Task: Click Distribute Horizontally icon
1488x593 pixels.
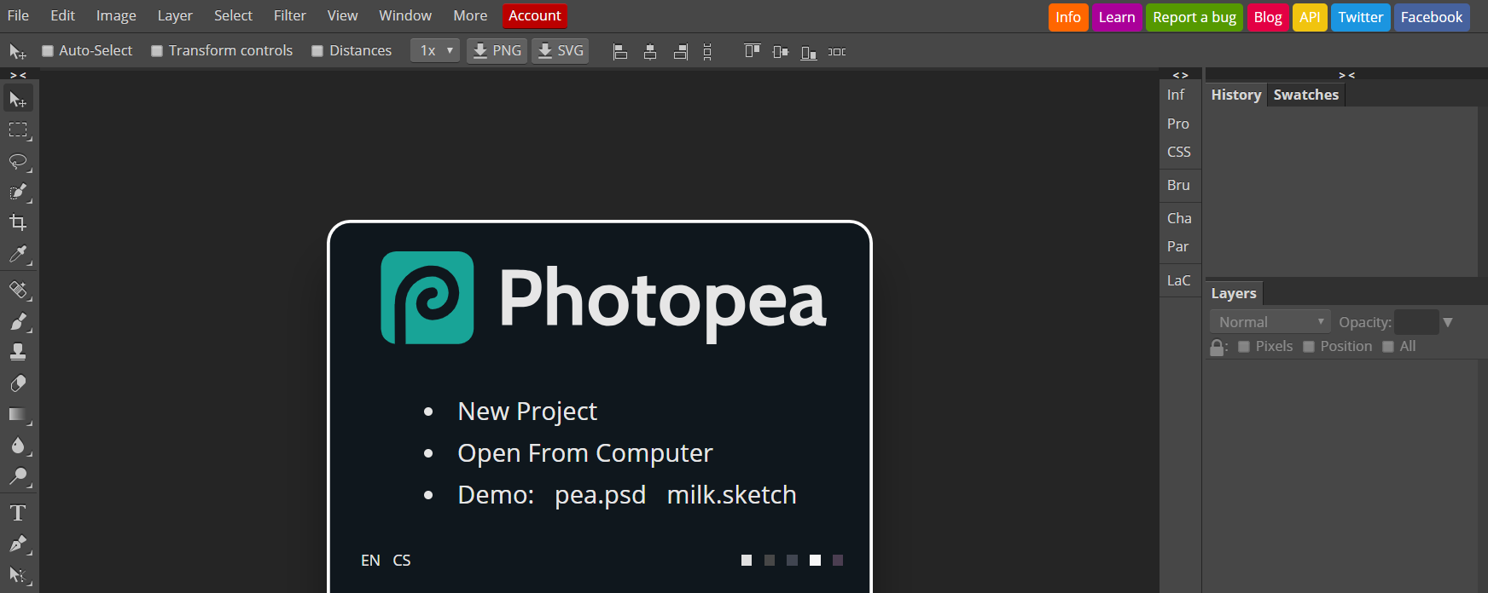Action: tap(837, 52)
